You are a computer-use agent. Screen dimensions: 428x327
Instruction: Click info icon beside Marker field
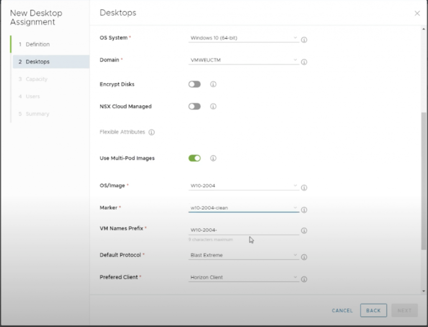point(304,210)
